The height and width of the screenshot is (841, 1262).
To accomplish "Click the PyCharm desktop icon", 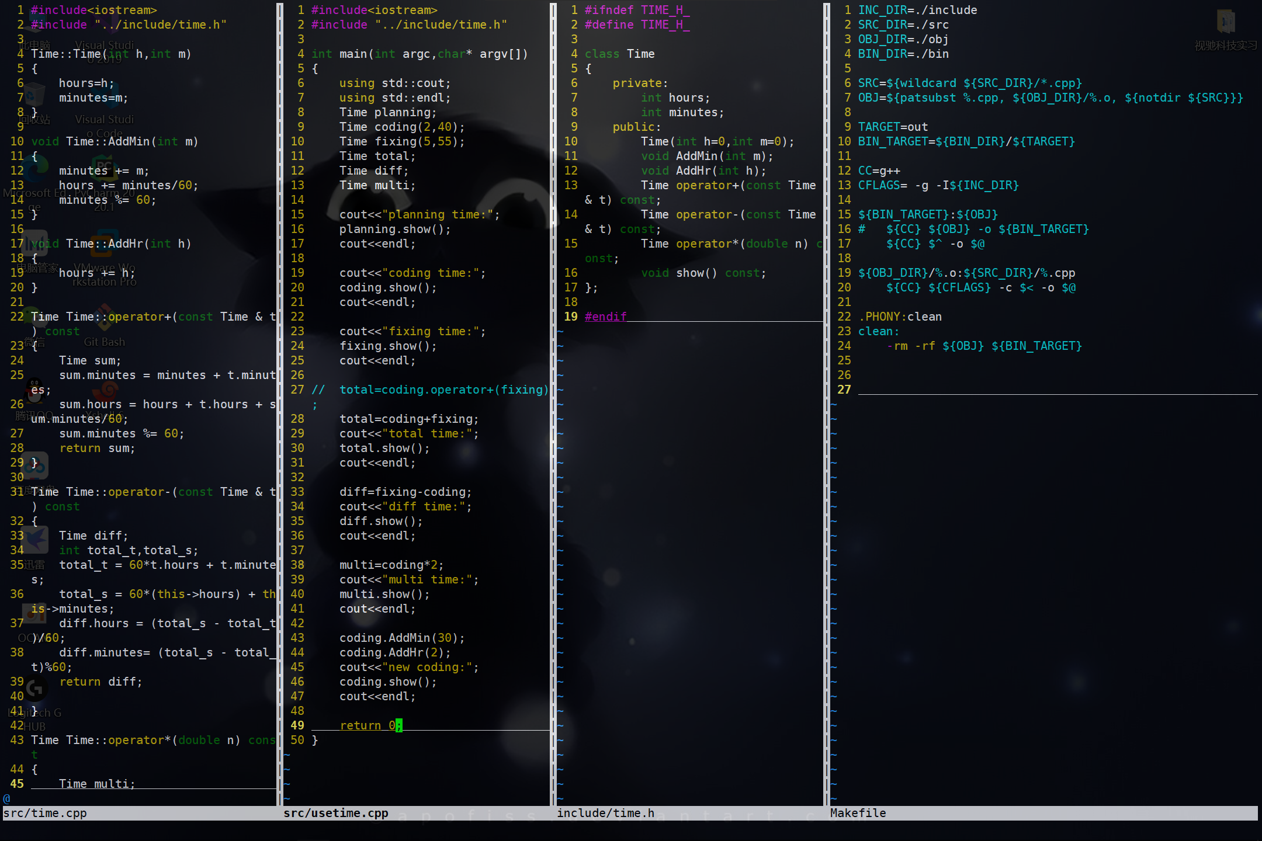I will pos(104,169).
